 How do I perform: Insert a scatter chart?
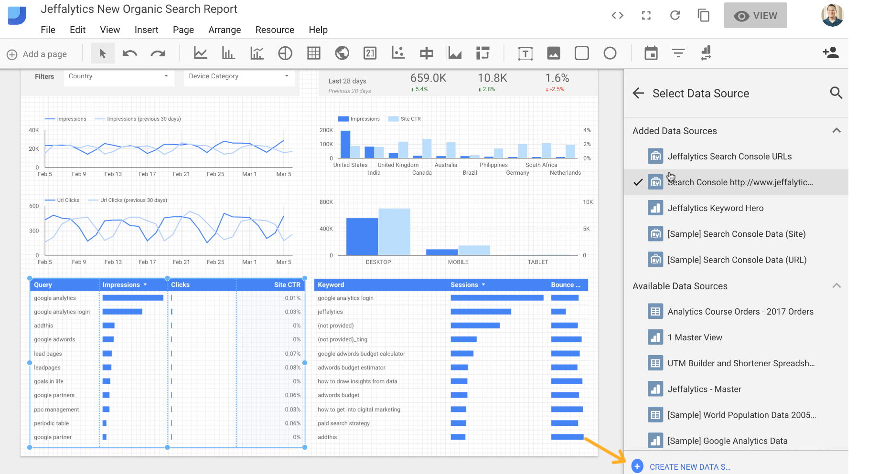click(398, 53)
